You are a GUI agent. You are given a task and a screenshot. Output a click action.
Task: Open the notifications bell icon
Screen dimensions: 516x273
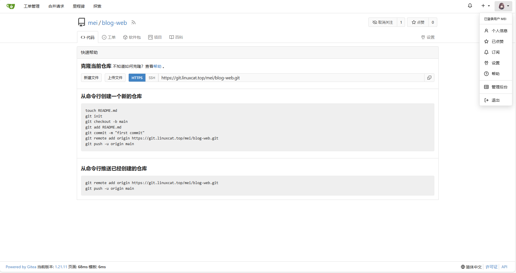click(470, 6)
